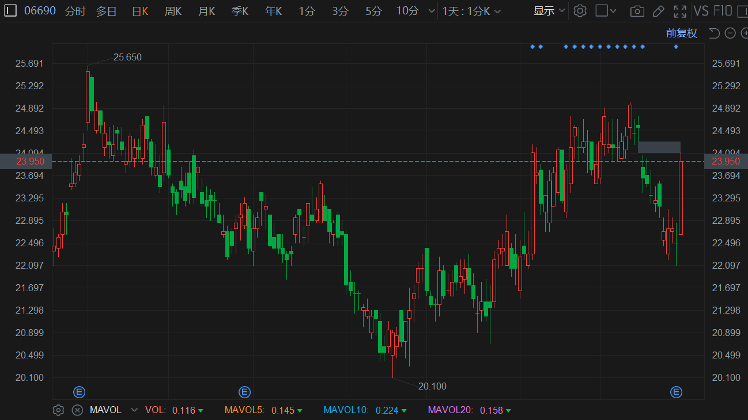748x420 pixels.
Task: Select the 日K daily candlestick tab
Action: tap(140, 11)
